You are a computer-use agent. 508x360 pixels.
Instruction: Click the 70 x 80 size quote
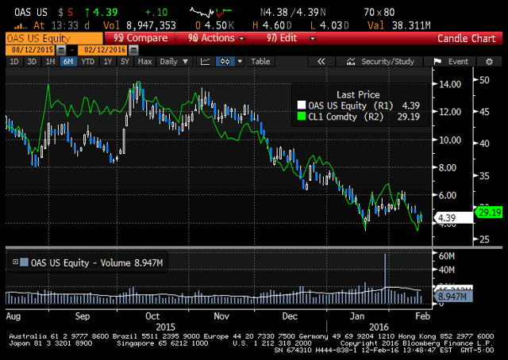point(379,13)
